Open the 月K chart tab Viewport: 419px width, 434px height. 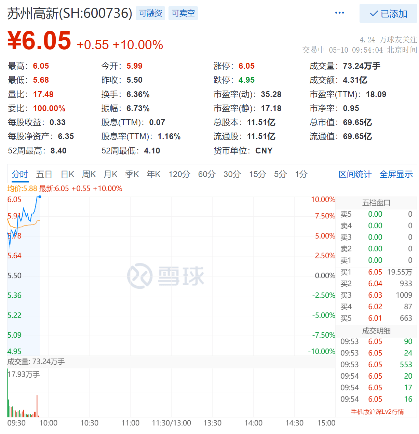pos(110,174)
